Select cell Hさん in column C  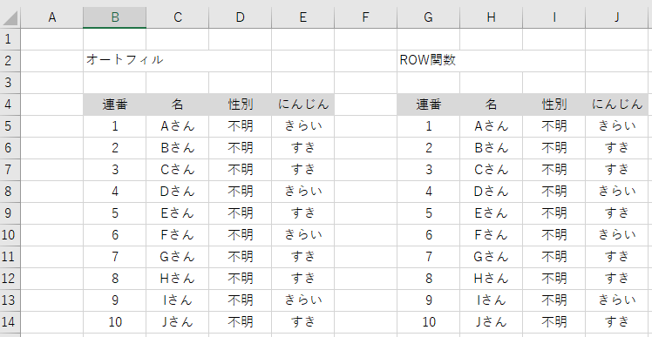178,279
